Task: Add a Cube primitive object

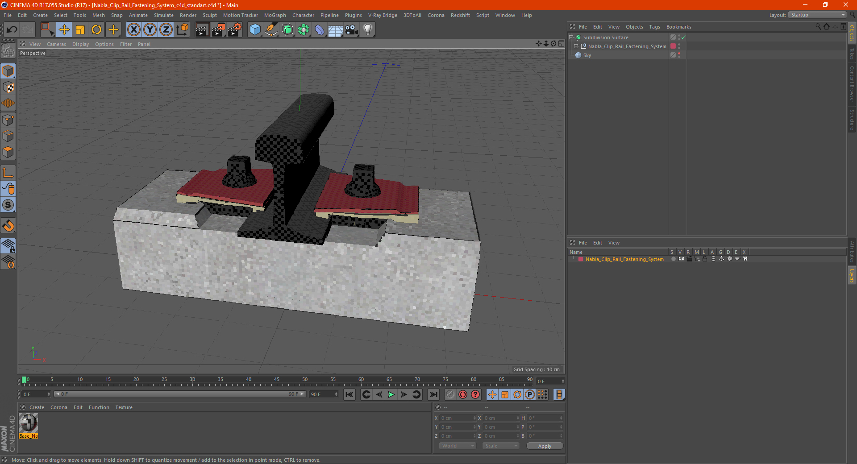Action: click(x=255, y=30)
